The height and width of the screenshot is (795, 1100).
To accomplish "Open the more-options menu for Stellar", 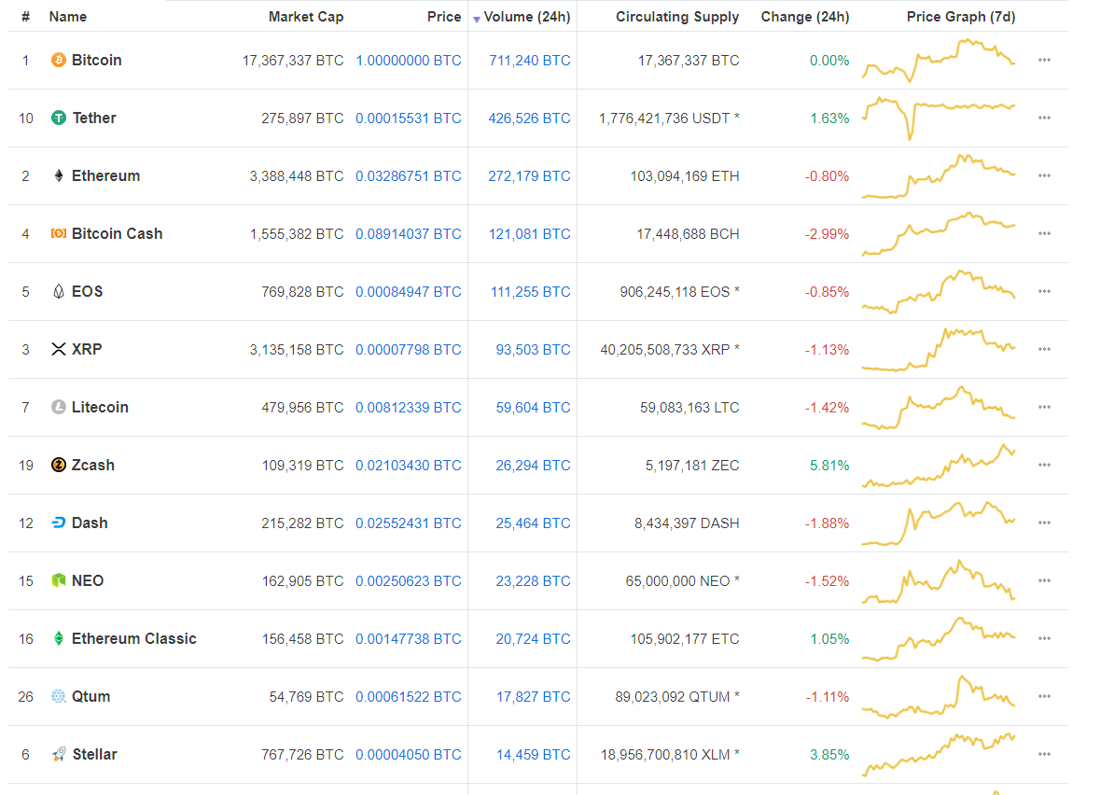I will pyautogui.click(x=1045, y=755).
